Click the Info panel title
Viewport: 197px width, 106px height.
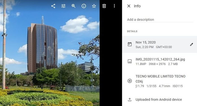[137, 6]
